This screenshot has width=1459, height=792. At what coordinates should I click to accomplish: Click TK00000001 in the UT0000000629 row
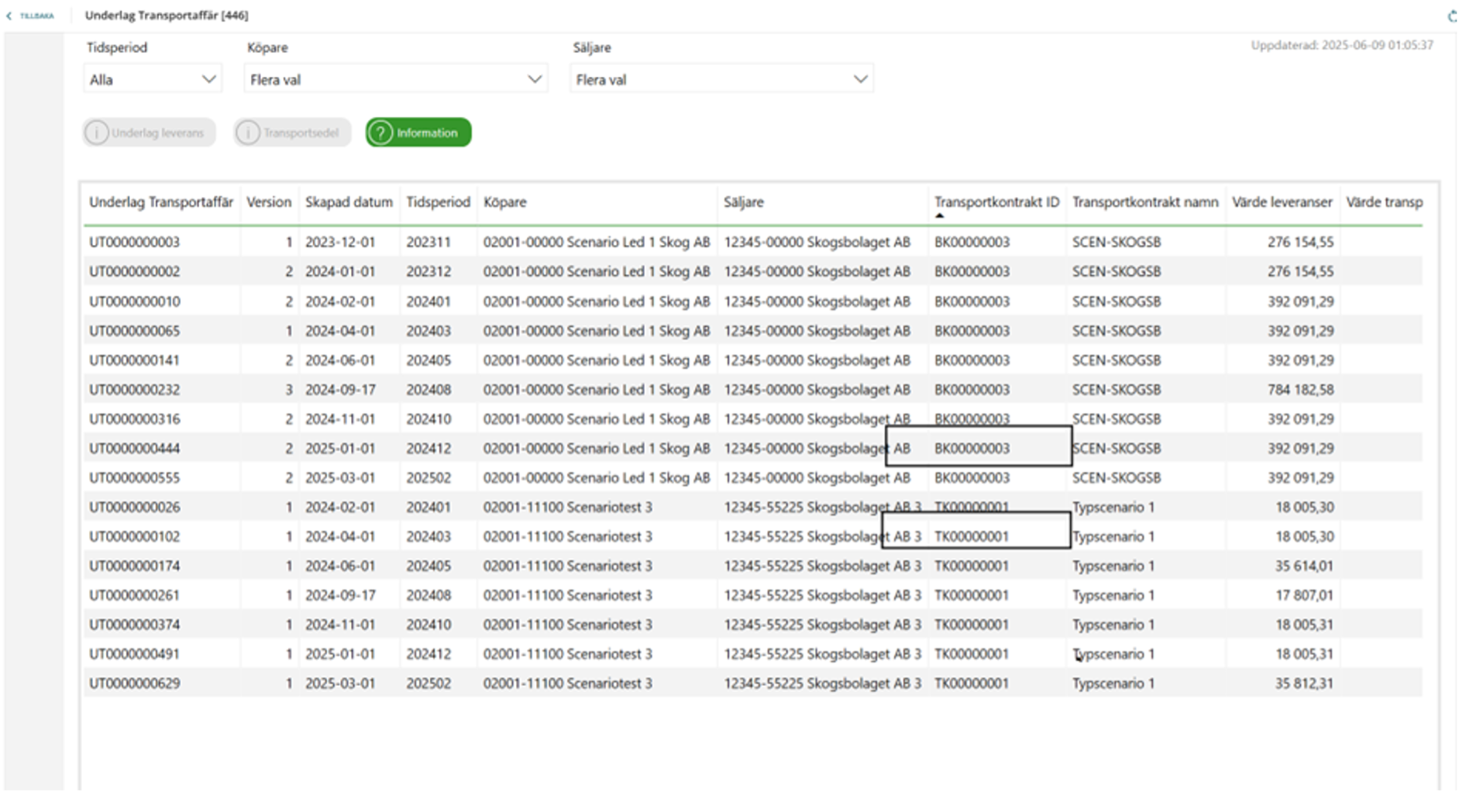972,684
